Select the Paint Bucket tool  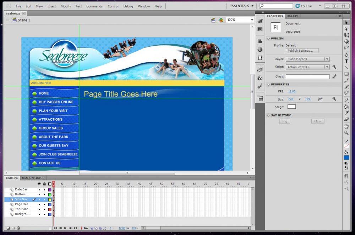tap(346, 107)
